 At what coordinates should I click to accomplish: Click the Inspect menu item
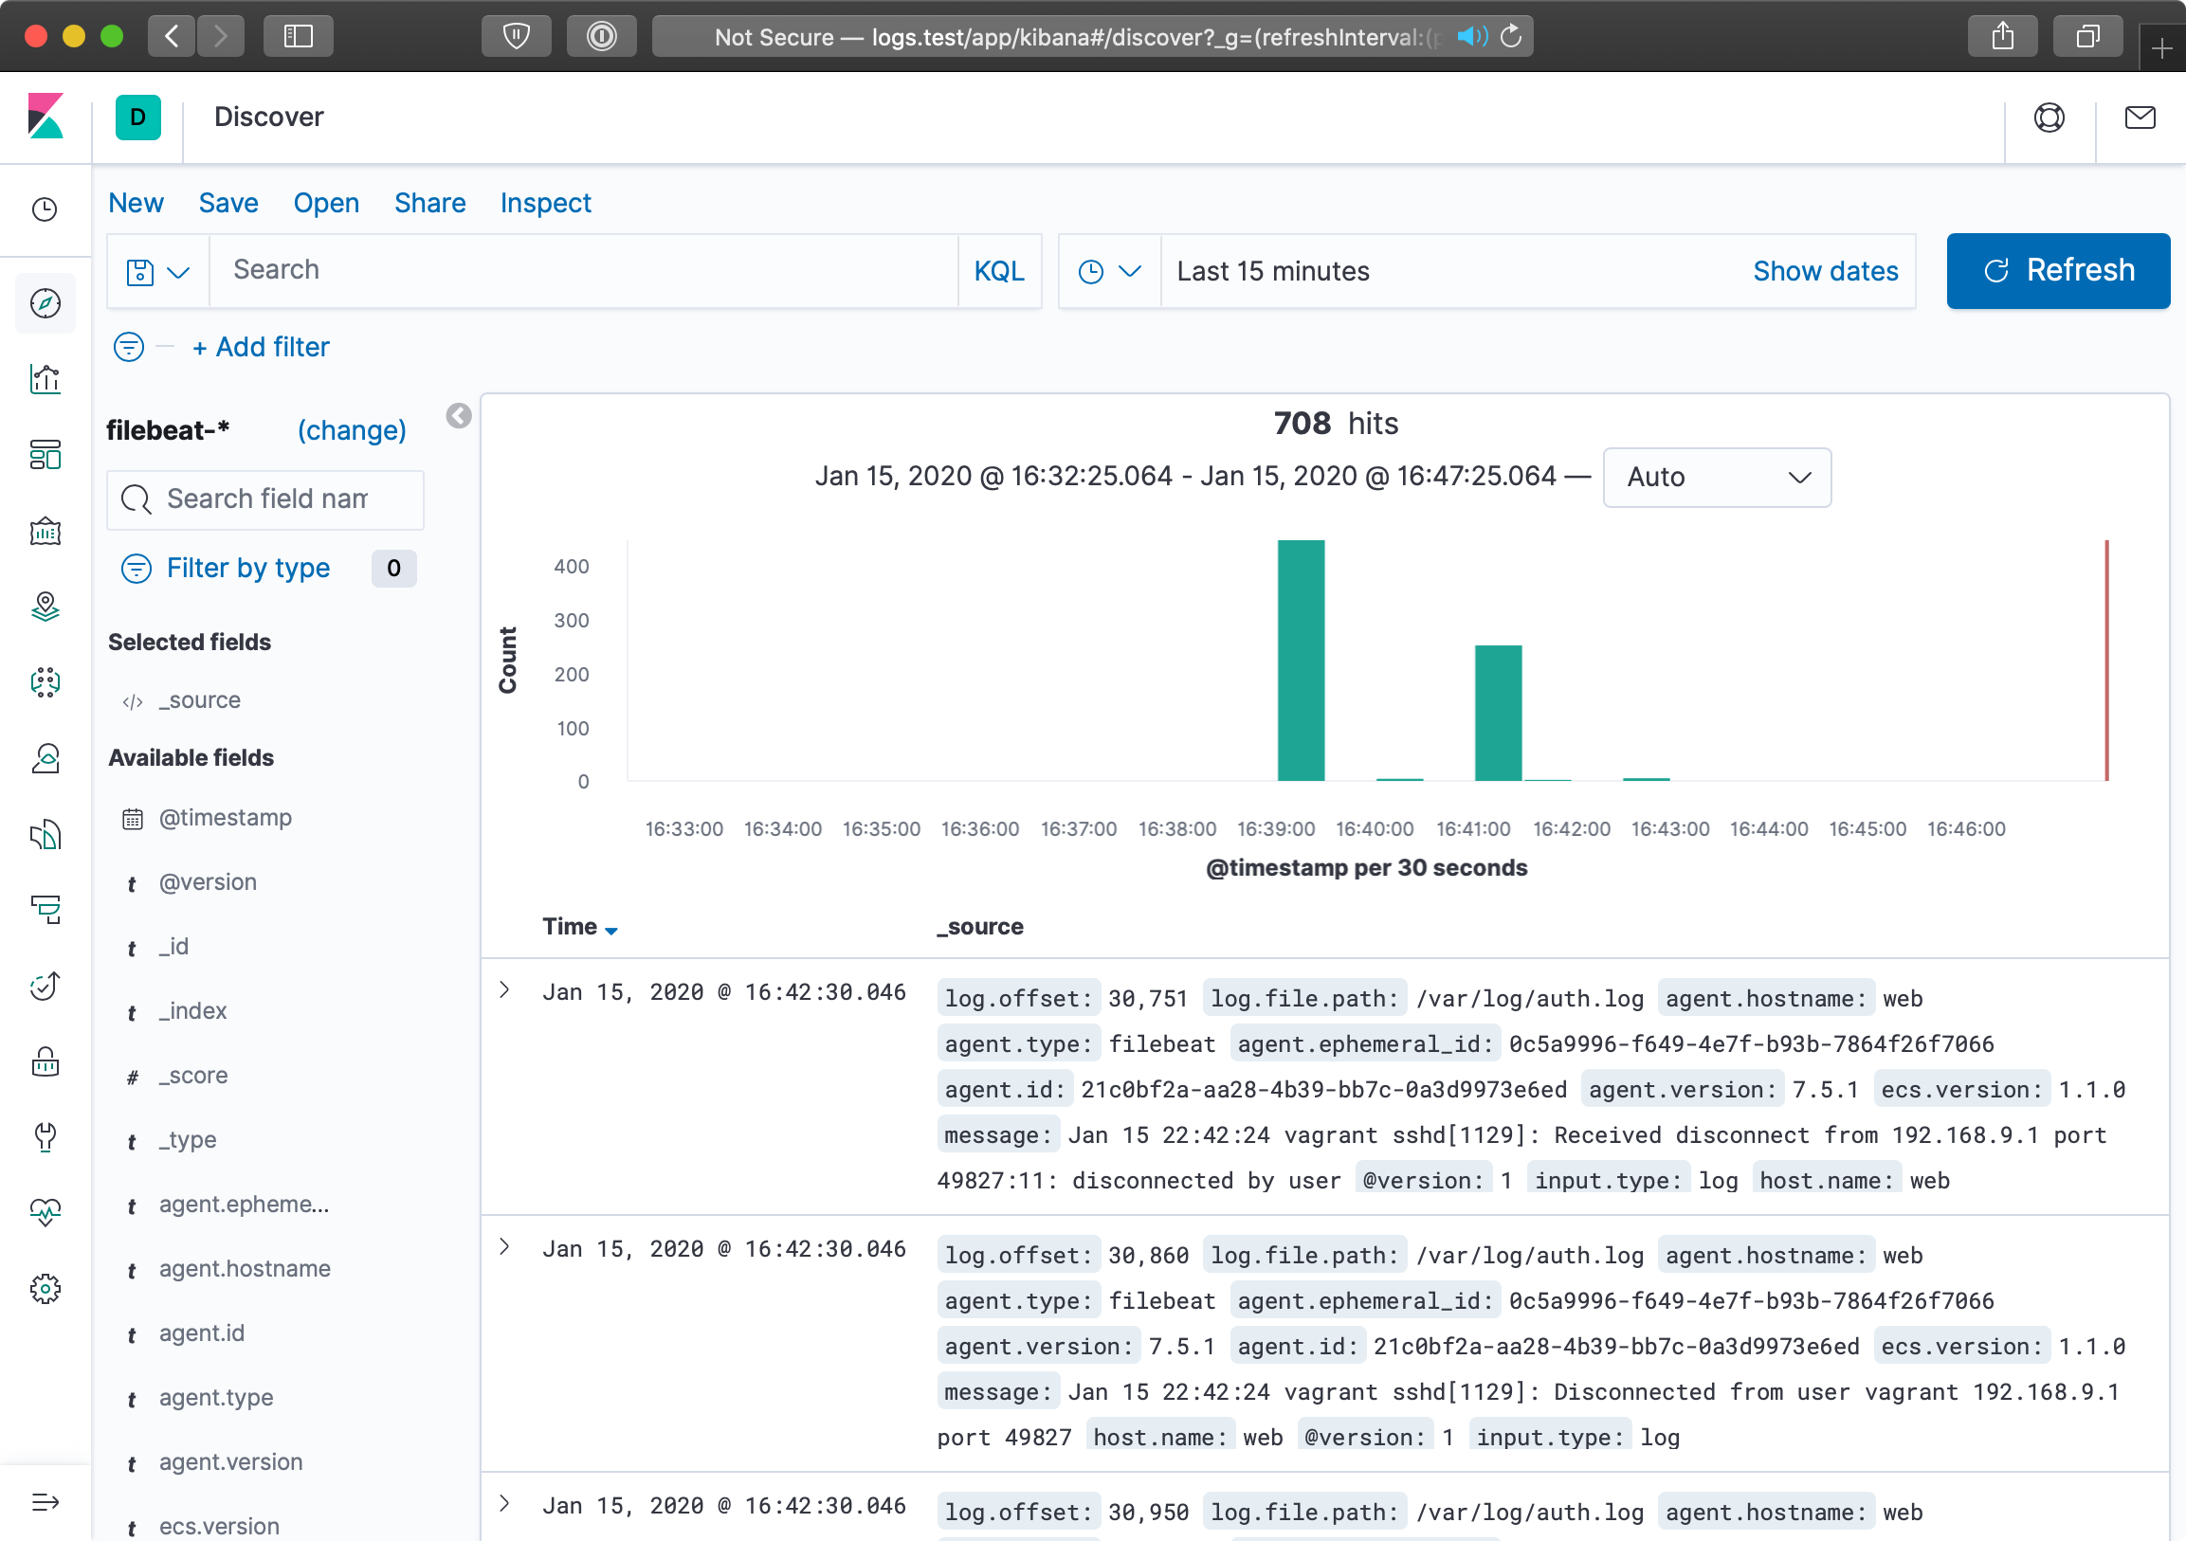[544, 203]
